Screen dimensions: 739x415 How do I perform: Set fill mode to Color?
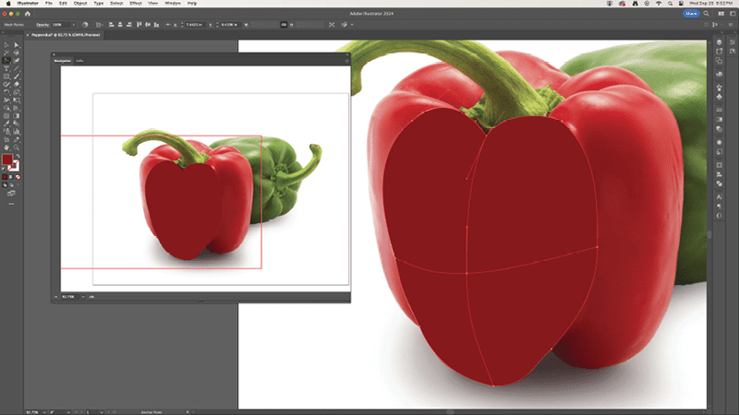5,177
